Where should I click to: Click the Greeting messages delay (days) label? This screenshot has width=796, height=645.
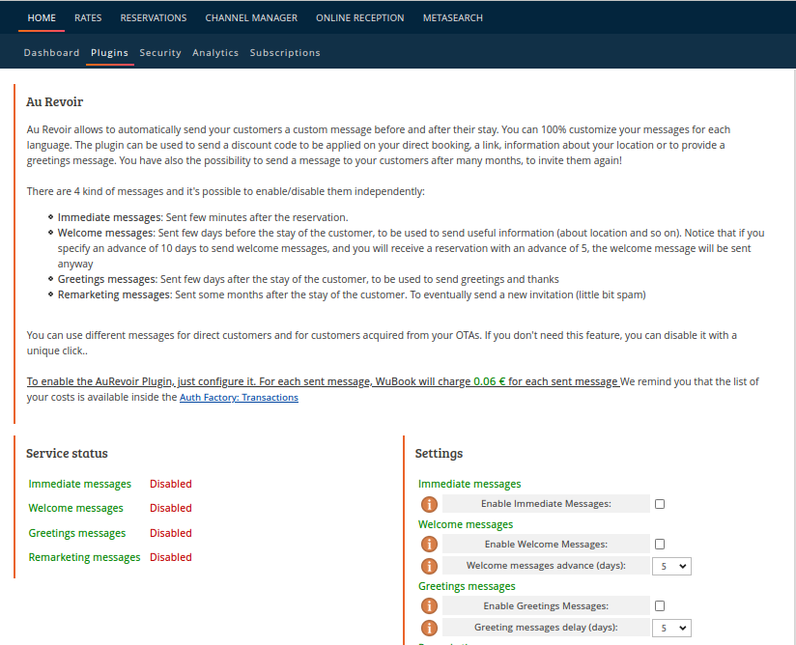pyautogui.click(x=546, y=628)
